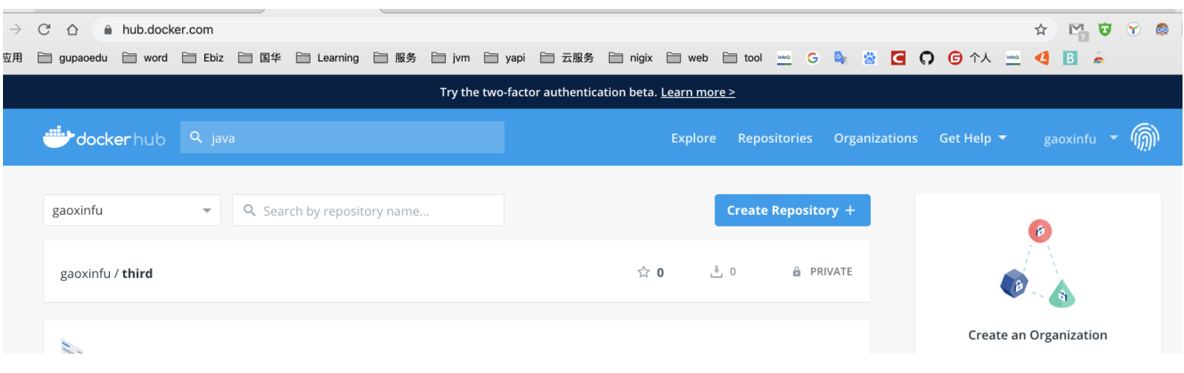Open the Gmail checker extension icon
Viewport: 1184px width, 373px height.
(x=1078, y=30)
